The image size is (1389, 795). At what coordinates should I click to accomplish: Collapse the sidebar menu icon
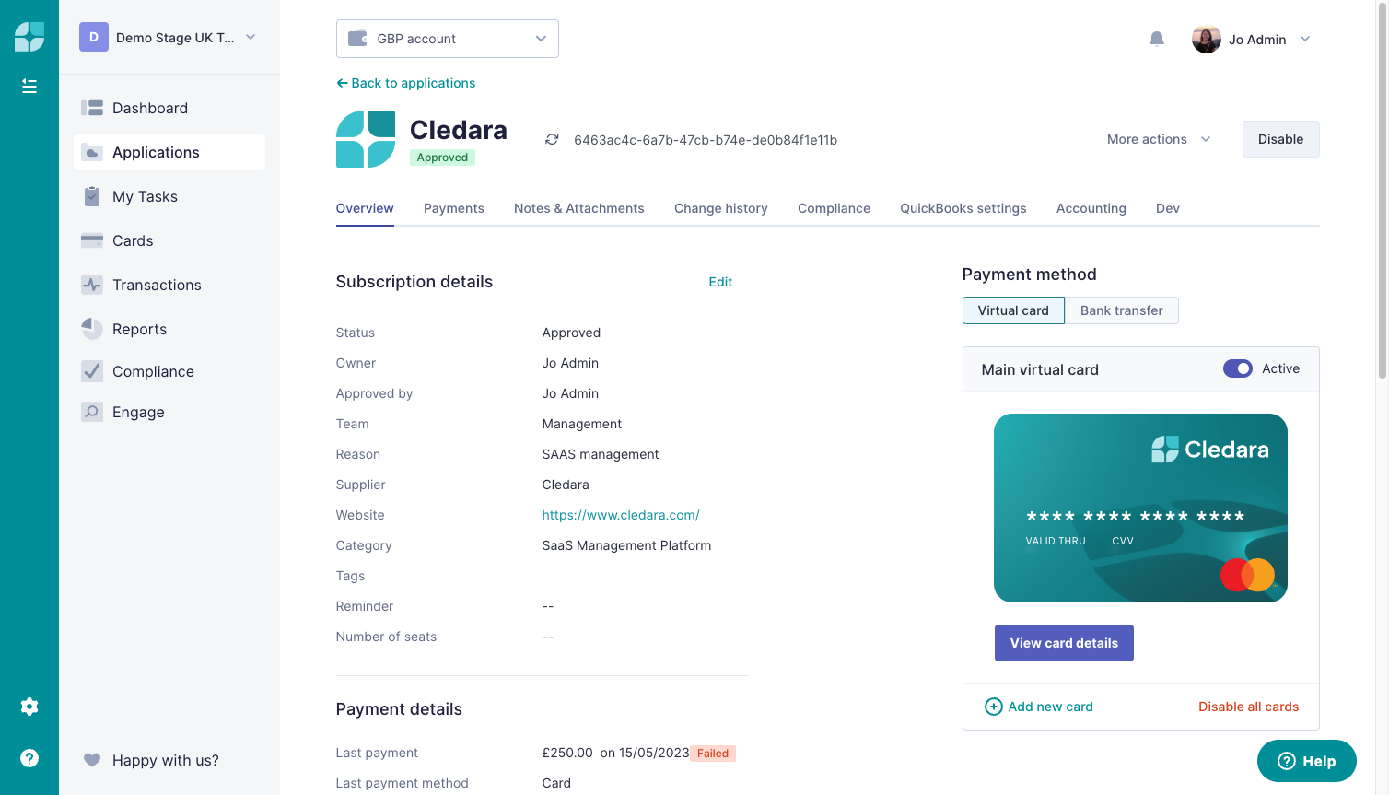[29, 86]
